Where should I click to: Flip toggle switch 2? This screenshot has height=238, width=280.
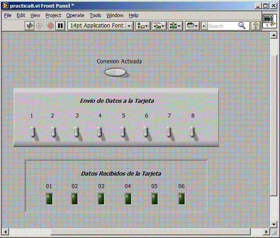click(54, 132)
